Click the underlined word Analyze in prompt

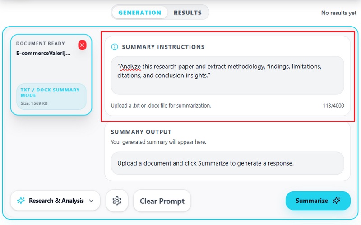tap(130, 67)
